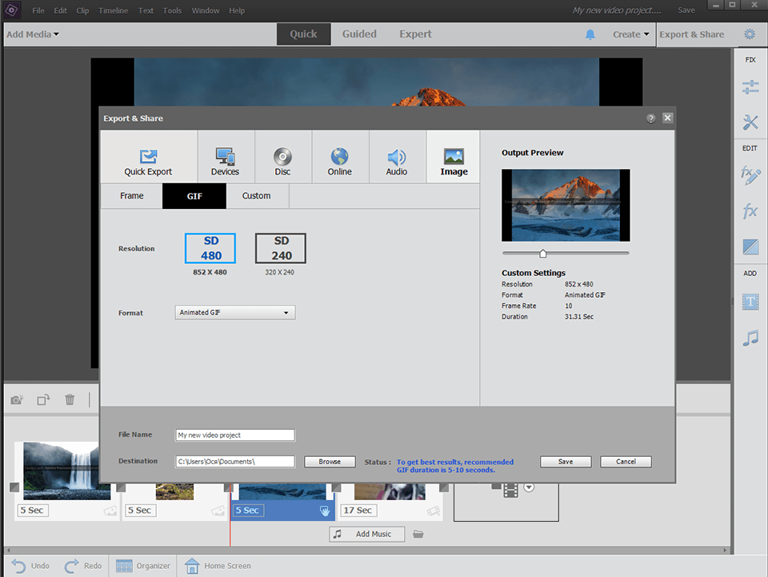Open the File menu

point(38,10)
